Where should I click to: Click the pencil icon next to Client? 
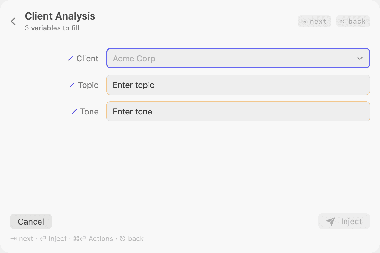point(71,59)
